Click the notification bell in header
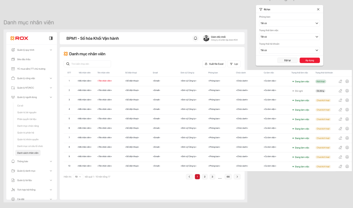Image resolution: width=353 pixels, height=208 pixels. [x=195, y=38]
